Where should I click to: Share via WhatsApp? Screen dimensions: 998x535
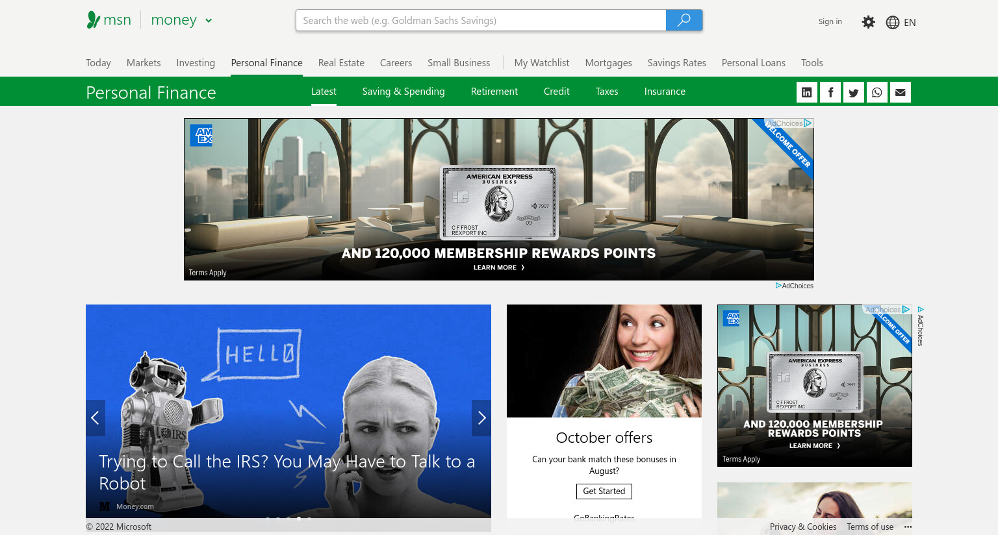(x=877, y=92)
